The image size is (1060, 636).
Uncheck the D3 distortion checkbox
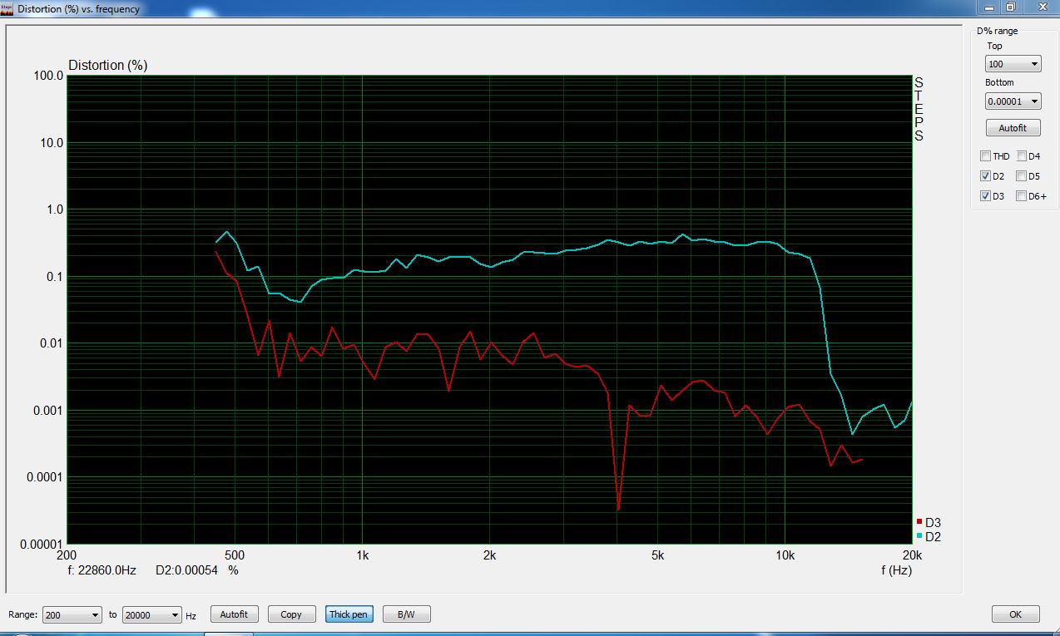coord(986,196)
